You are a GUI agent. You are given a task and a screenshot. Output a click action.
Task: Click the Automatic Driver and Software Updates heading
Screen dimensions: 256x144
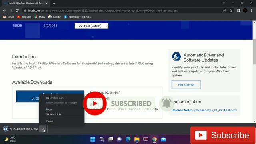[x=204, y=58]
